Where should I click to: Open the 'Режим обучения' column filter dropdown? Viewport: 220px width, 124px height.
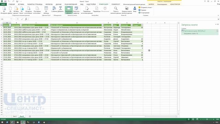(x=49, y=25)
